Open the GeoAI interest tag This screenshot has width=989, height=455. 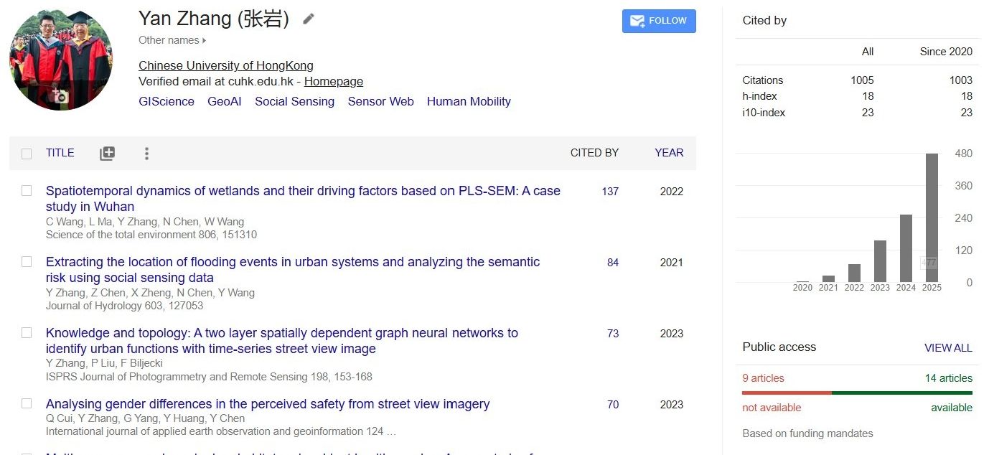point(225,102)
